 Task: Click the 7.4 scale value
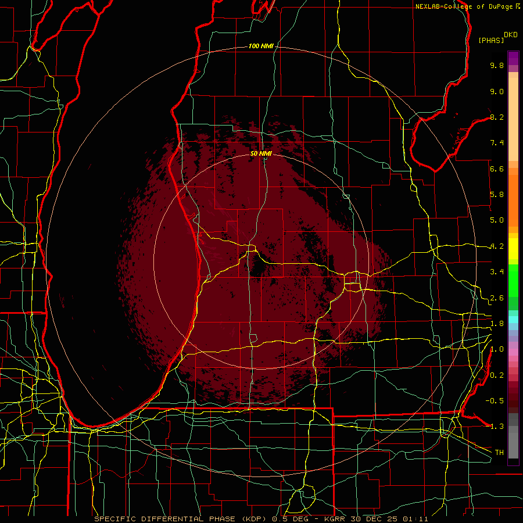[497, 143]
